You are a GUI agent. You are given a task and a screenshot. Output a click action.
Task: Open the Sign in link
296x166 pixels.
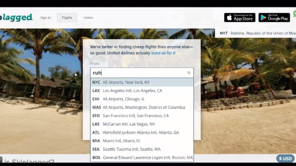pyautogui.click(x=45, y=18)
